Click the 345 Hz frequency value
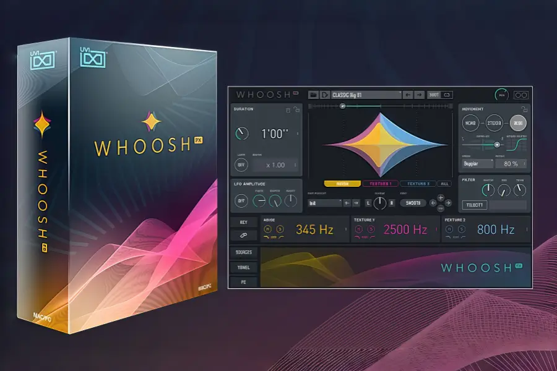This screenshot has width=557, height=371. pos(315,229)
